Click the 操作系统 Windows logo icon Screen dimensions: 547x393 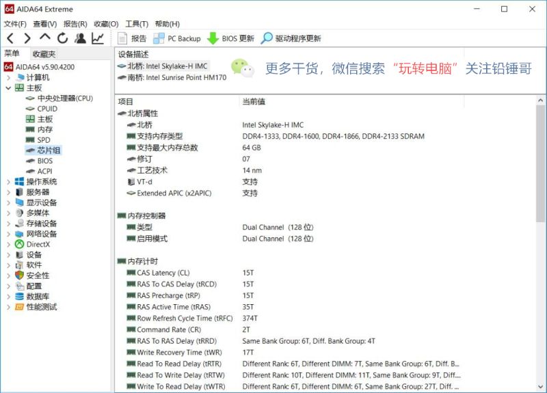[20, 182]
